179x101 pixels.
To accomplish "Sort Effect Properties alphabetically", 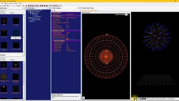I will pos(55,11).
